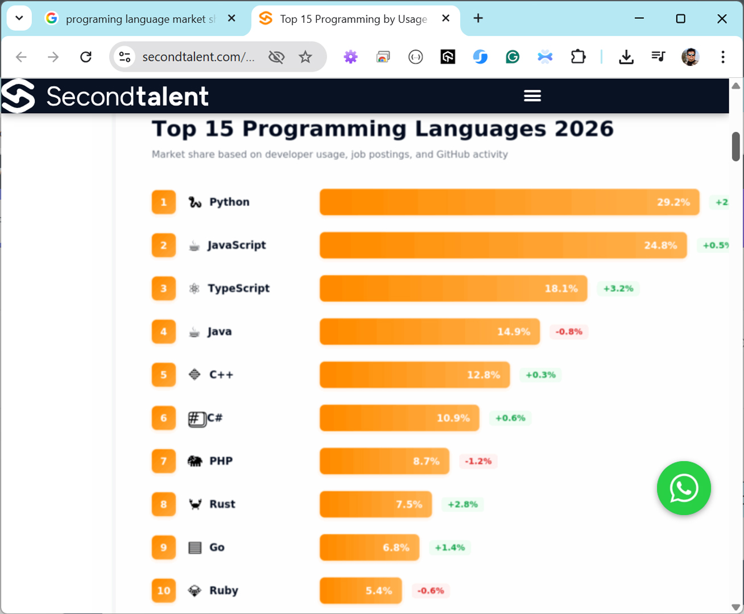The height and width of the screenshot is (614, 744).
Task: Click the address bar URL field
Action: click(x=198, y=57)
